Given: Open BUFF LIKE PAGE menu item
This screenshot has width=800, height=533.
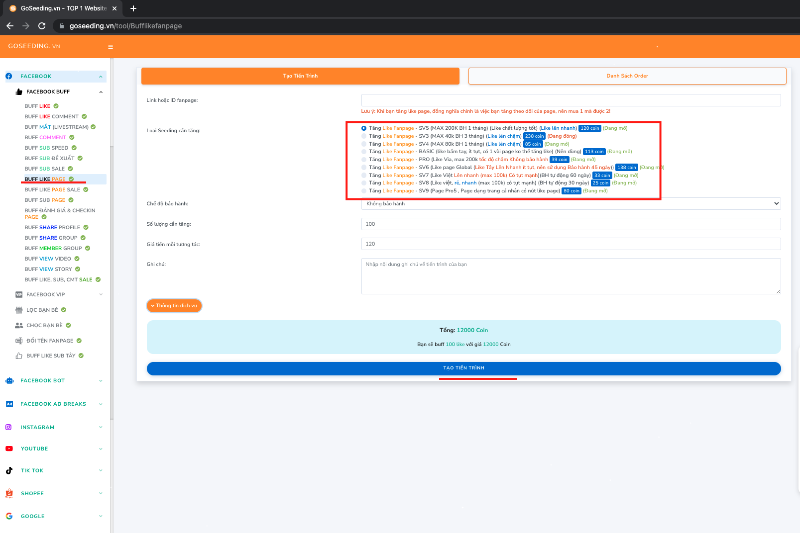Looking at the screenshot, I should tap(45, 179).
